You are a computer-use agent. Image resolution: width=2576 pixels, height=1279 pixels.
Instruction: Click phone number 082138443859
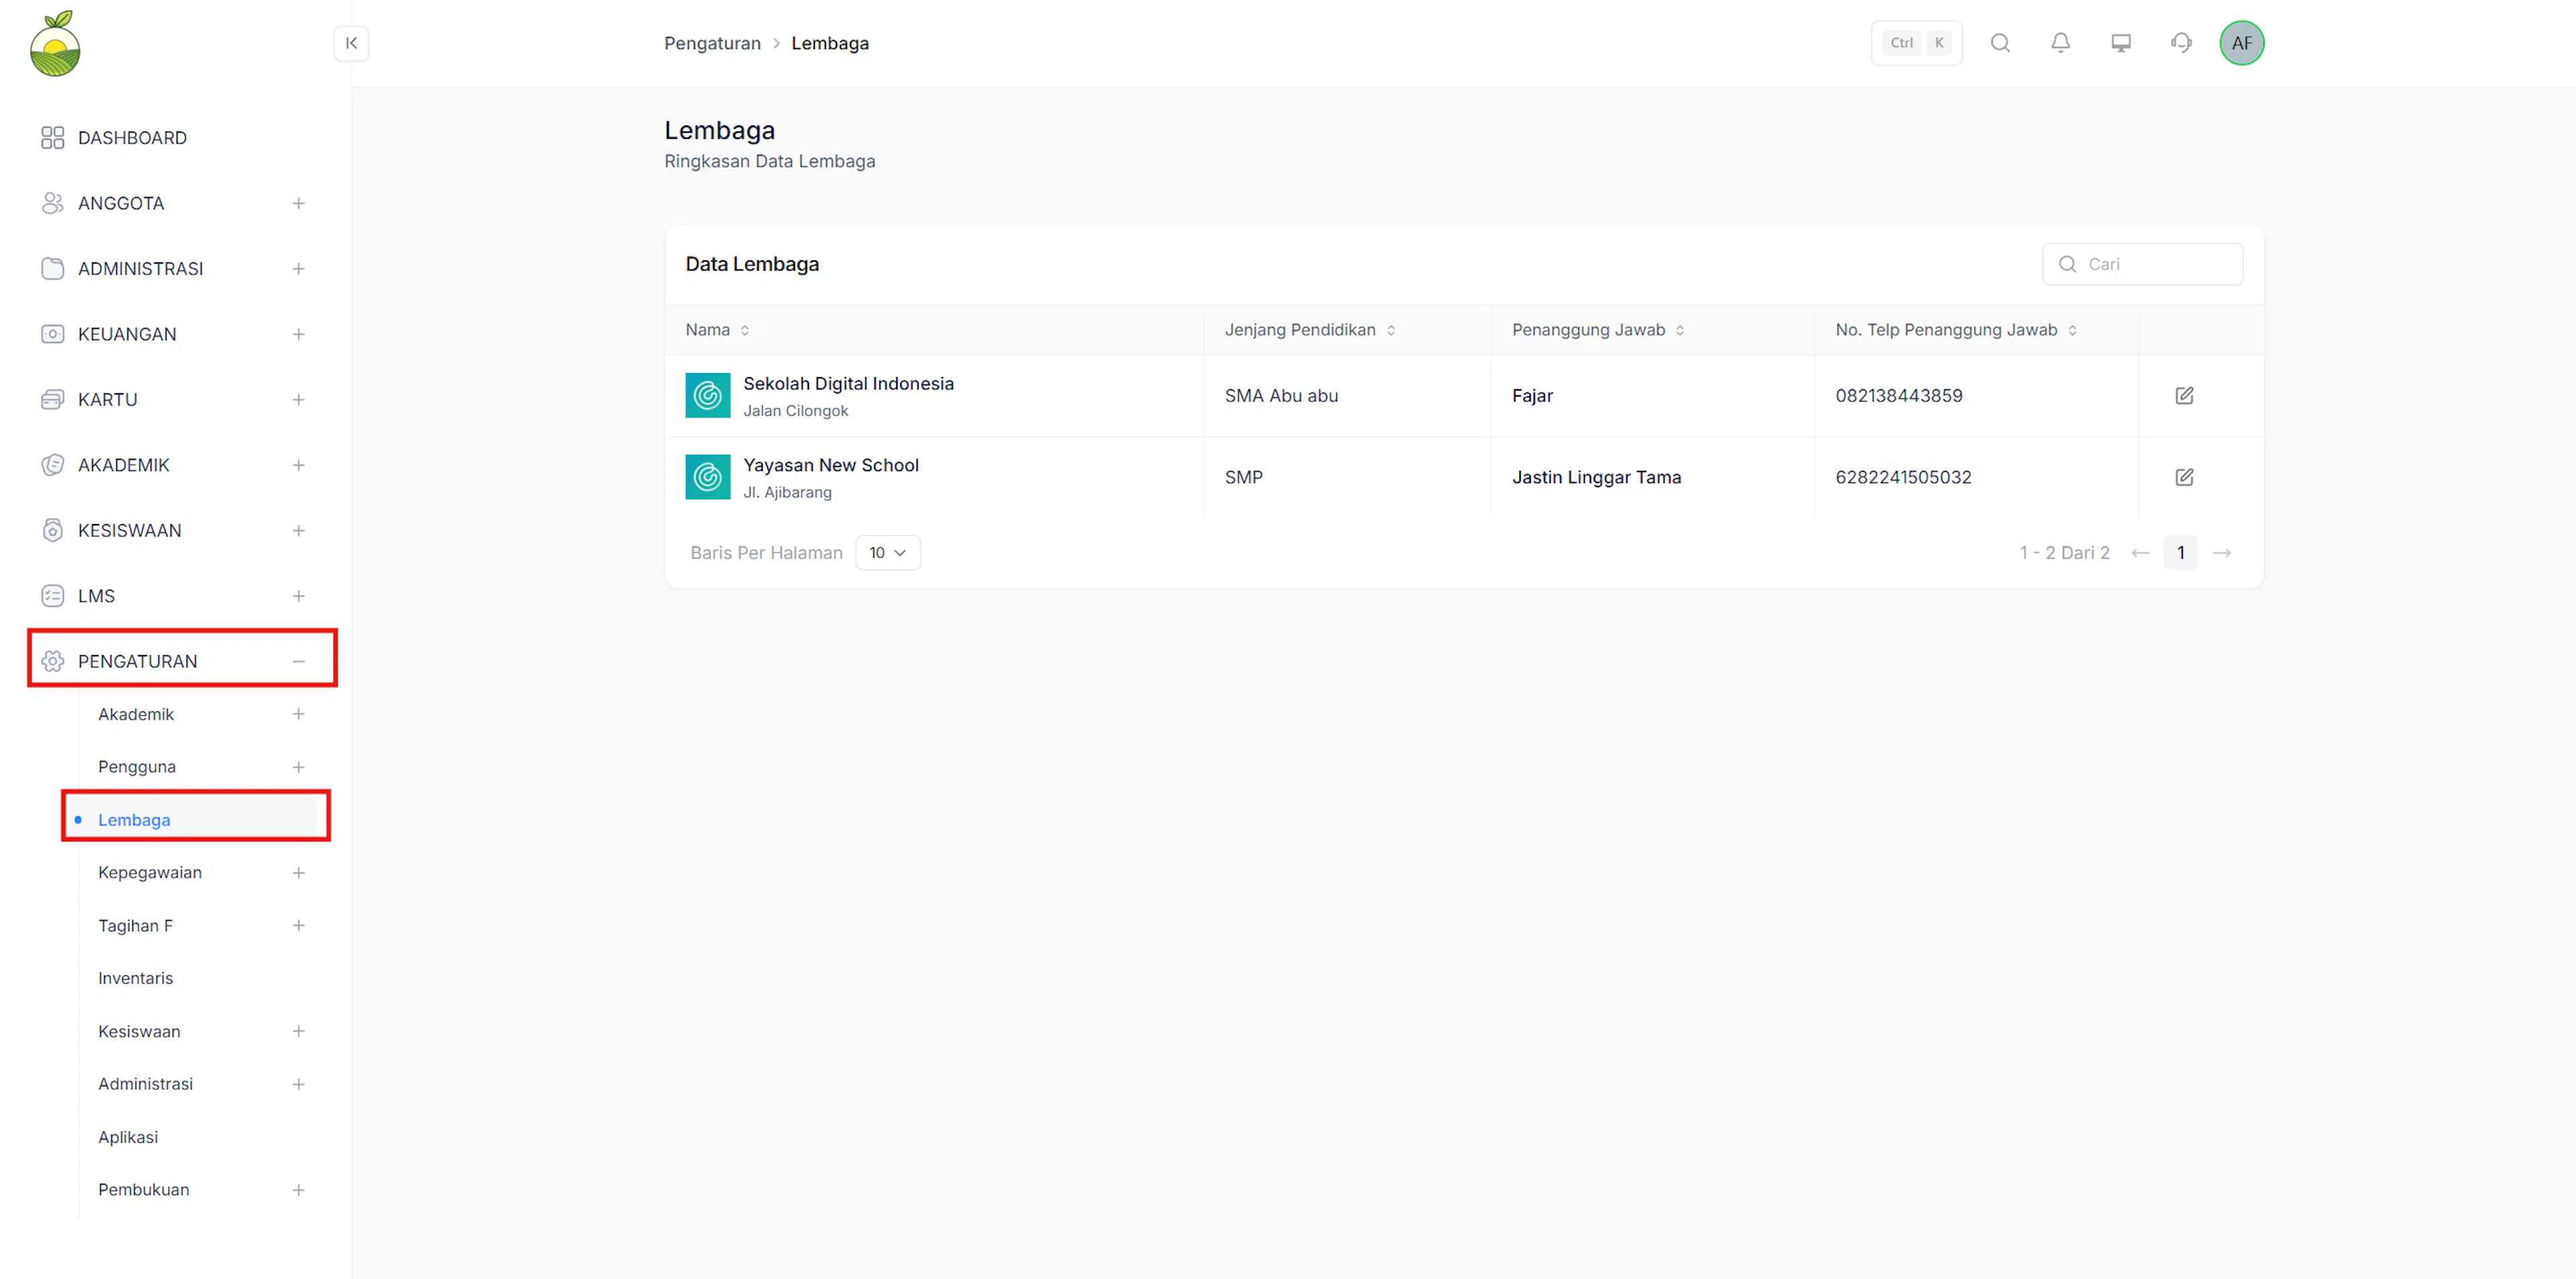point(1898,396)
